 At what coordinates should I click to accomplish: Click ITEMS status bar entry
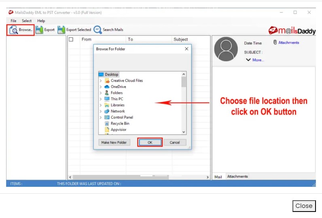coord(16,184)
